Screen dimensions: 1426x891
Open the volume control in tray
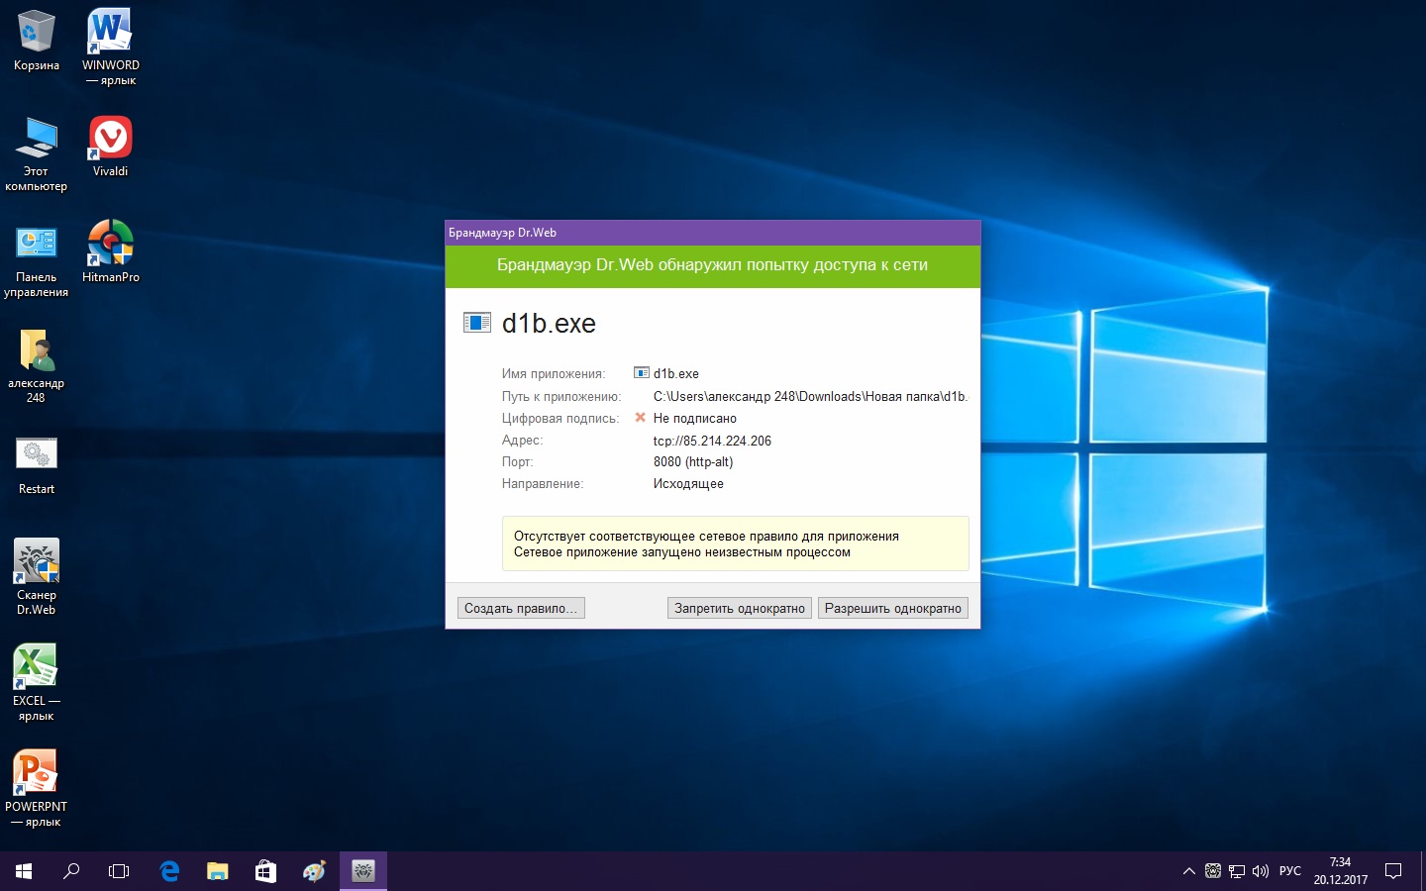(x=1261, y=871)
